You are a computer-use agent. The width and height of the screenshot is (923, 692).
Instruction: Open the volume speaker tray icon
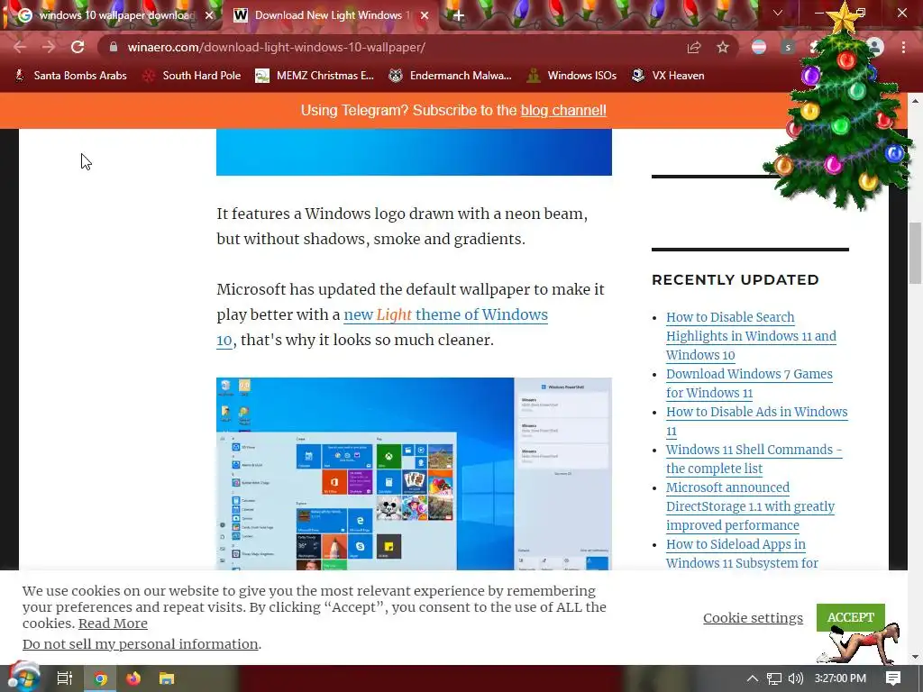click(x=796, y=678)
